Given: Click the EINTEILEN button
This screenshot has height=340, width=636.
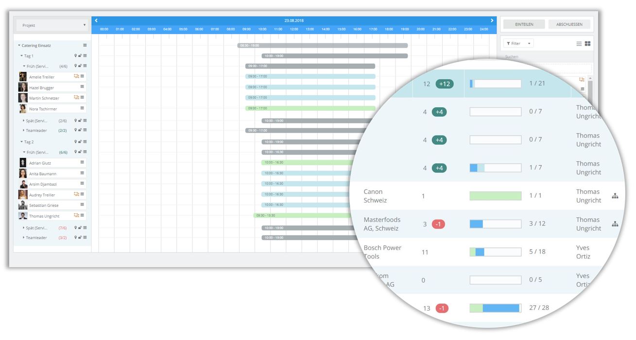Looking at the screenshot, I should click(524, 24).
